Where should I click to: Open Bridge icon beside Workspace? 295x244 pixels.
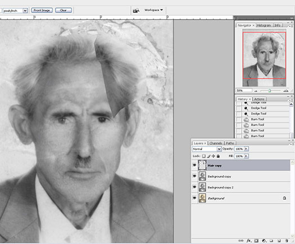(x=136, y=11)
